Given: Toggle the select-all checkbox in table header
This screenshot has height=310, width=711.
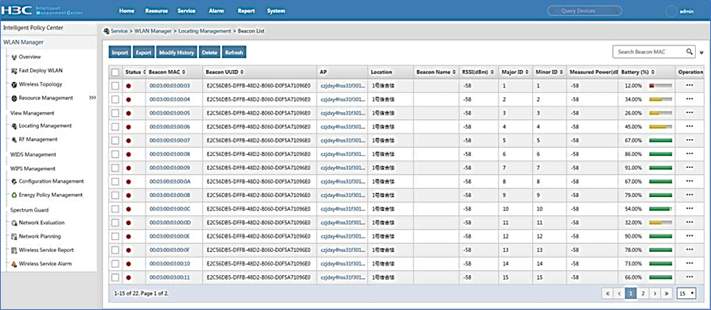Looking at the screenshot, I should (115, 72).
